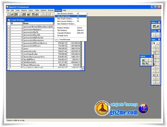
Task: Open the Table menu
Action: [x=37, y=10]
